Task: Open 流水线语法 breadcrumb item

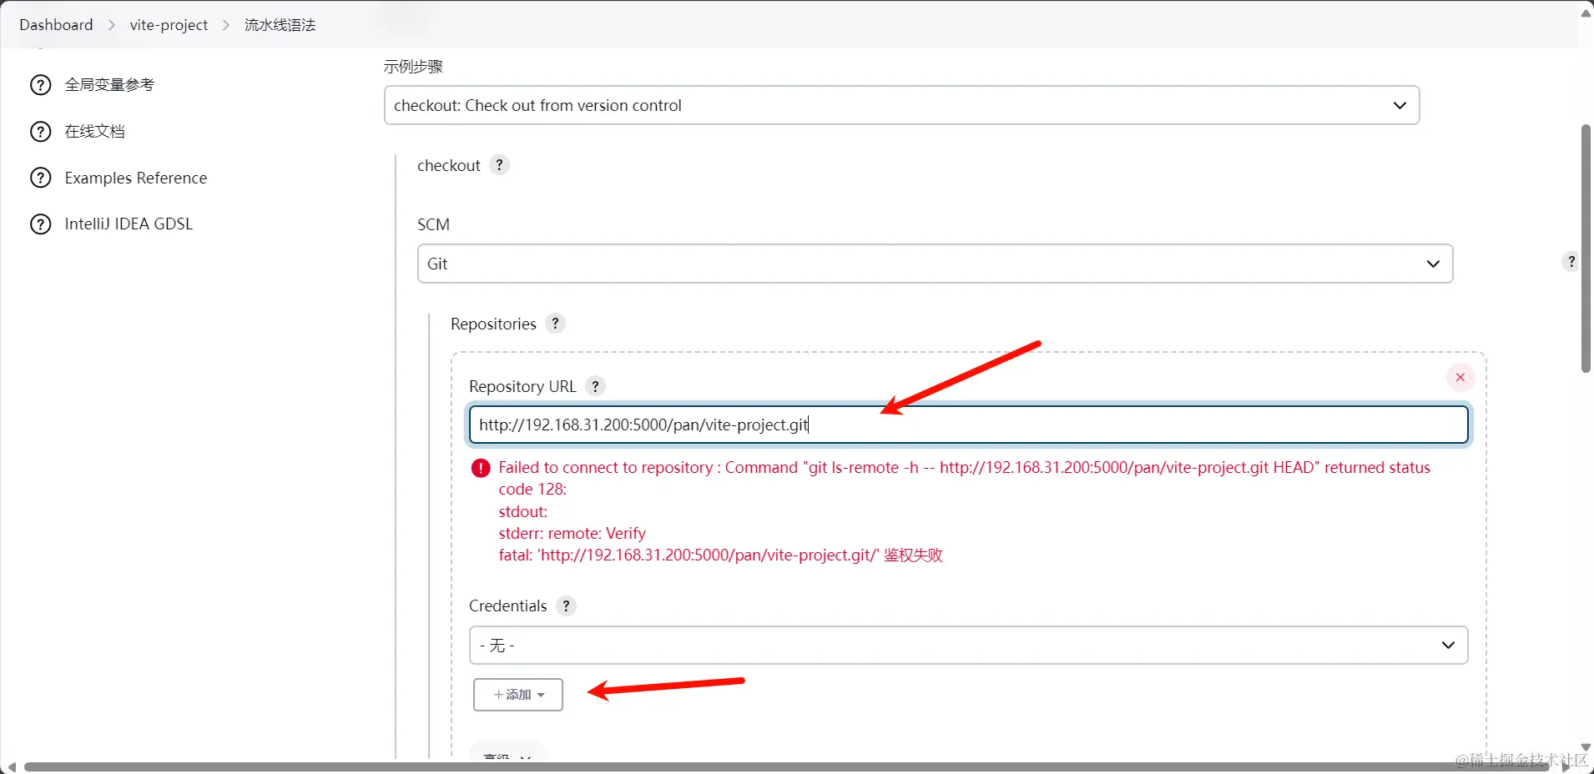Action: point(280,25)
